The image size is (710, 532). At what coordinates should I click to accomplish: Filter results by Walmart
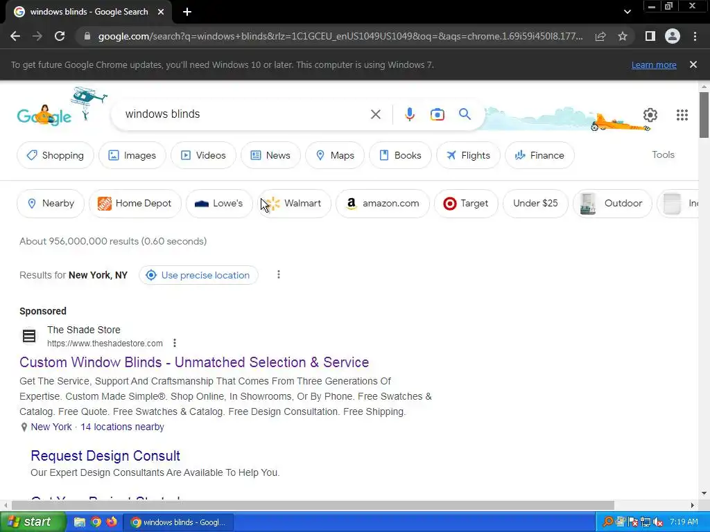[x=294, y=204]
